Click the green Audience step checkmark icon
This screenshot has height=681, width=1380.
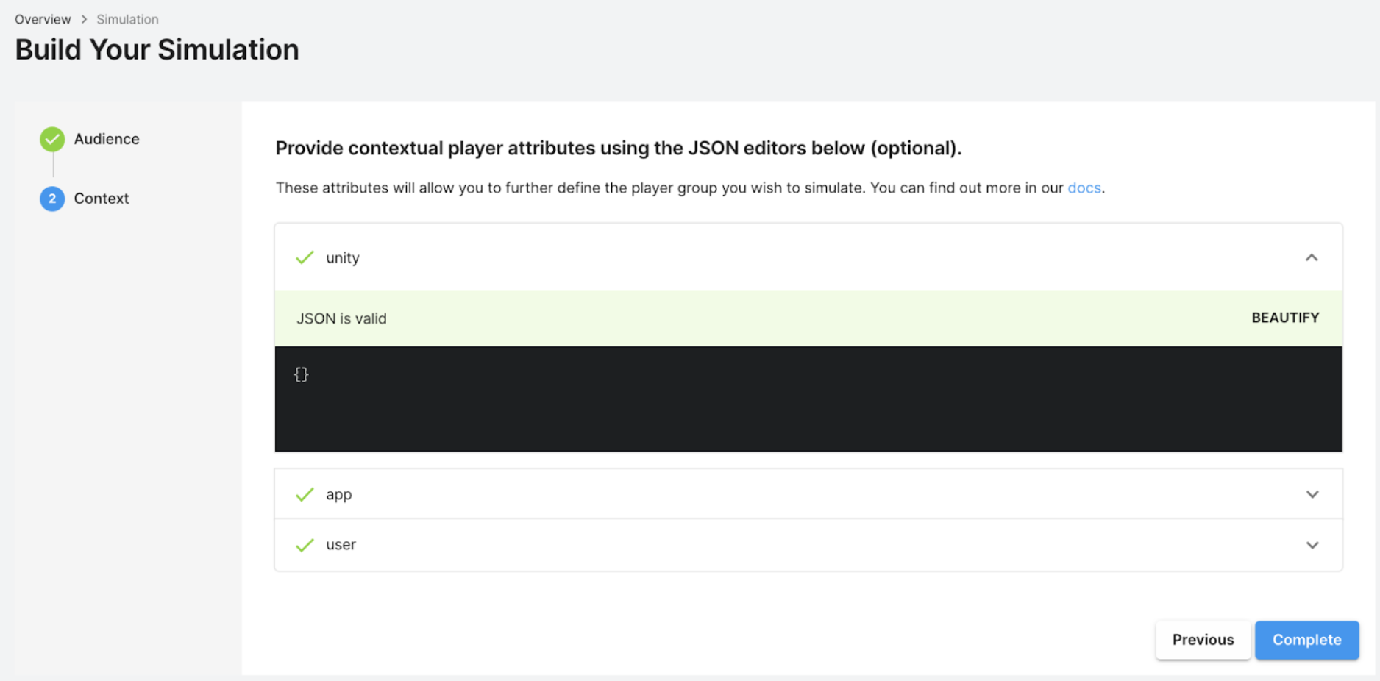tap(52, 139)
